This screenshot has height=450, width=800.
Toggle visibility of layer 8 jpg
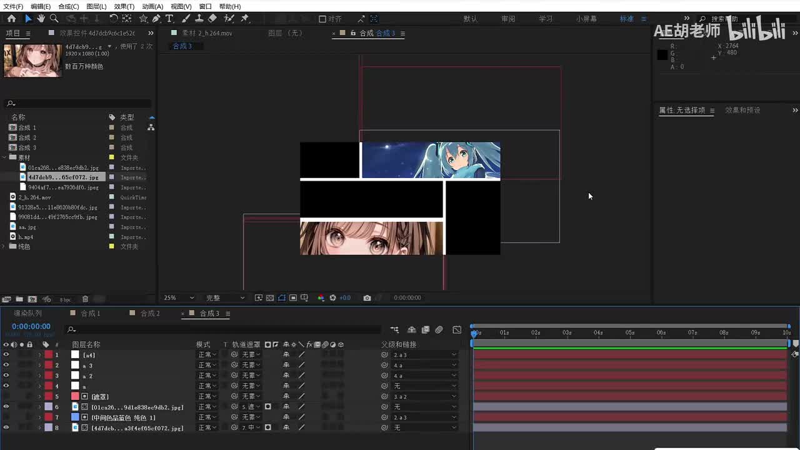pyautogui.click(x=6, y=427)
